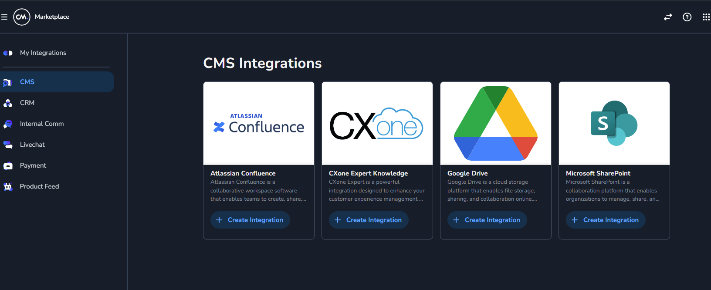Click the CXone Expert description text
Viewport: 711px width, 290px height.
[x=377, y=190]
